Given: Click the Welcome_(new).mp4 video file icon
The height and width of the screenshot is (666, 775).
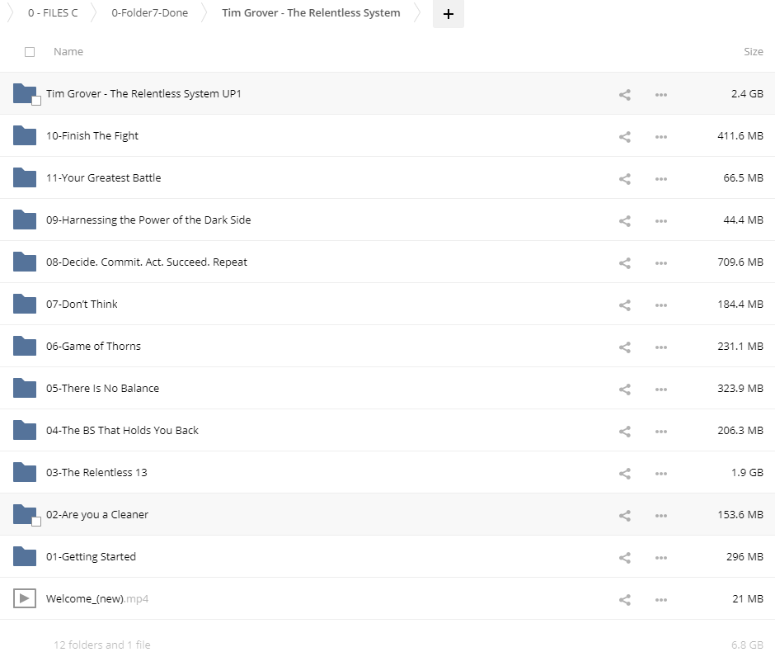Looking at the screenshot, I should click(x=25, y=598).
